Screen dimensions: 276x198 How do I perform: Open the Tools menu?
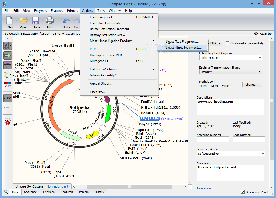(101, 11)
